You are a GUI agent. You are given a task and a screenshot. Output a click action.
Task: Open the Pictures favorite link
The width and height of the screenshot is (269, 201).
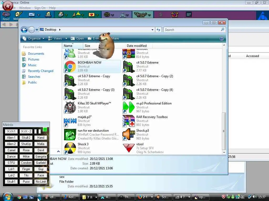[34, 59]
